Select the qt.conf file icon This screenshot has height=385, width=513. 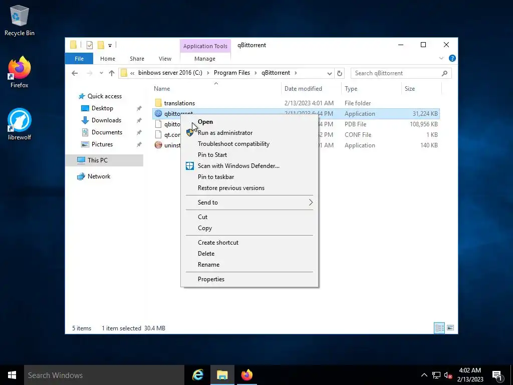(x=158, y=134)
